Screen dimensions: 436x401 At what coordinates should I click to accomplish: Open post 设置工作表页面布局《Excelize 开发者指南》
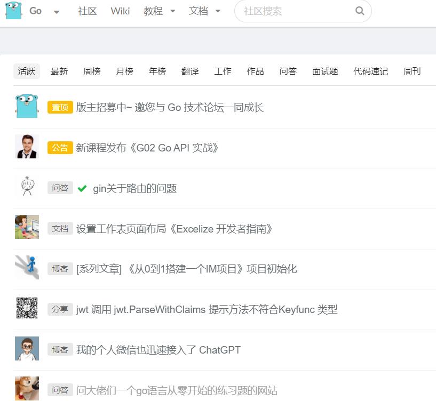pyautogui.click(x=175, y=229)
